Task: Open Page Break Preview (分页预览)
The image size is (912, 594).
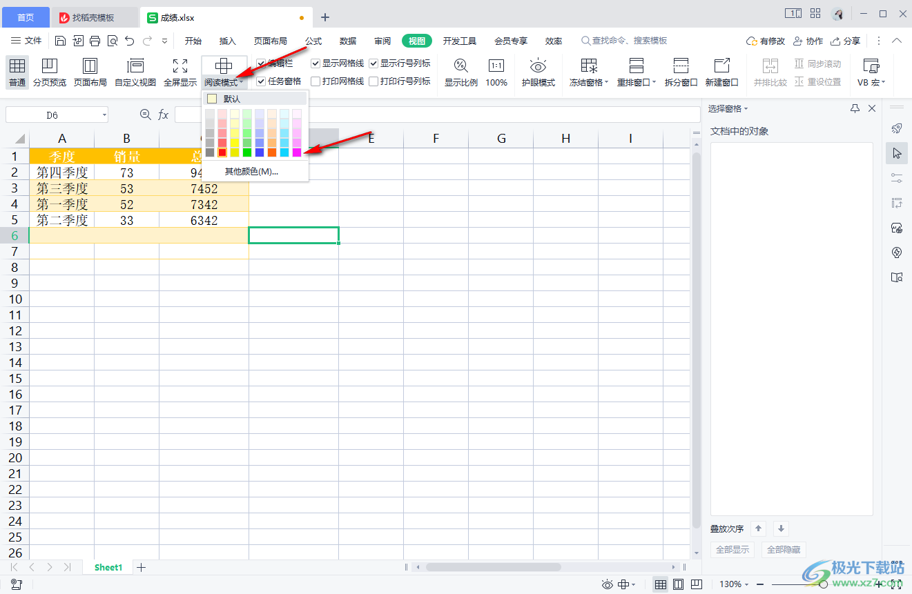Action: 50,72
